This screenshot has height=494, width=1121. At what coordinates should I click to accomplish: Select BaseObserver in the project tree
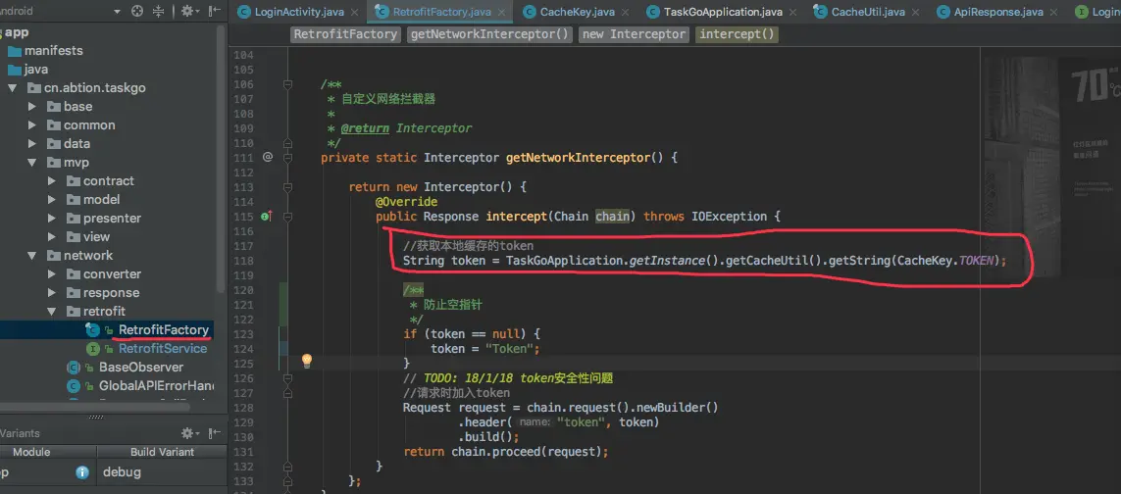pos(141,368)
